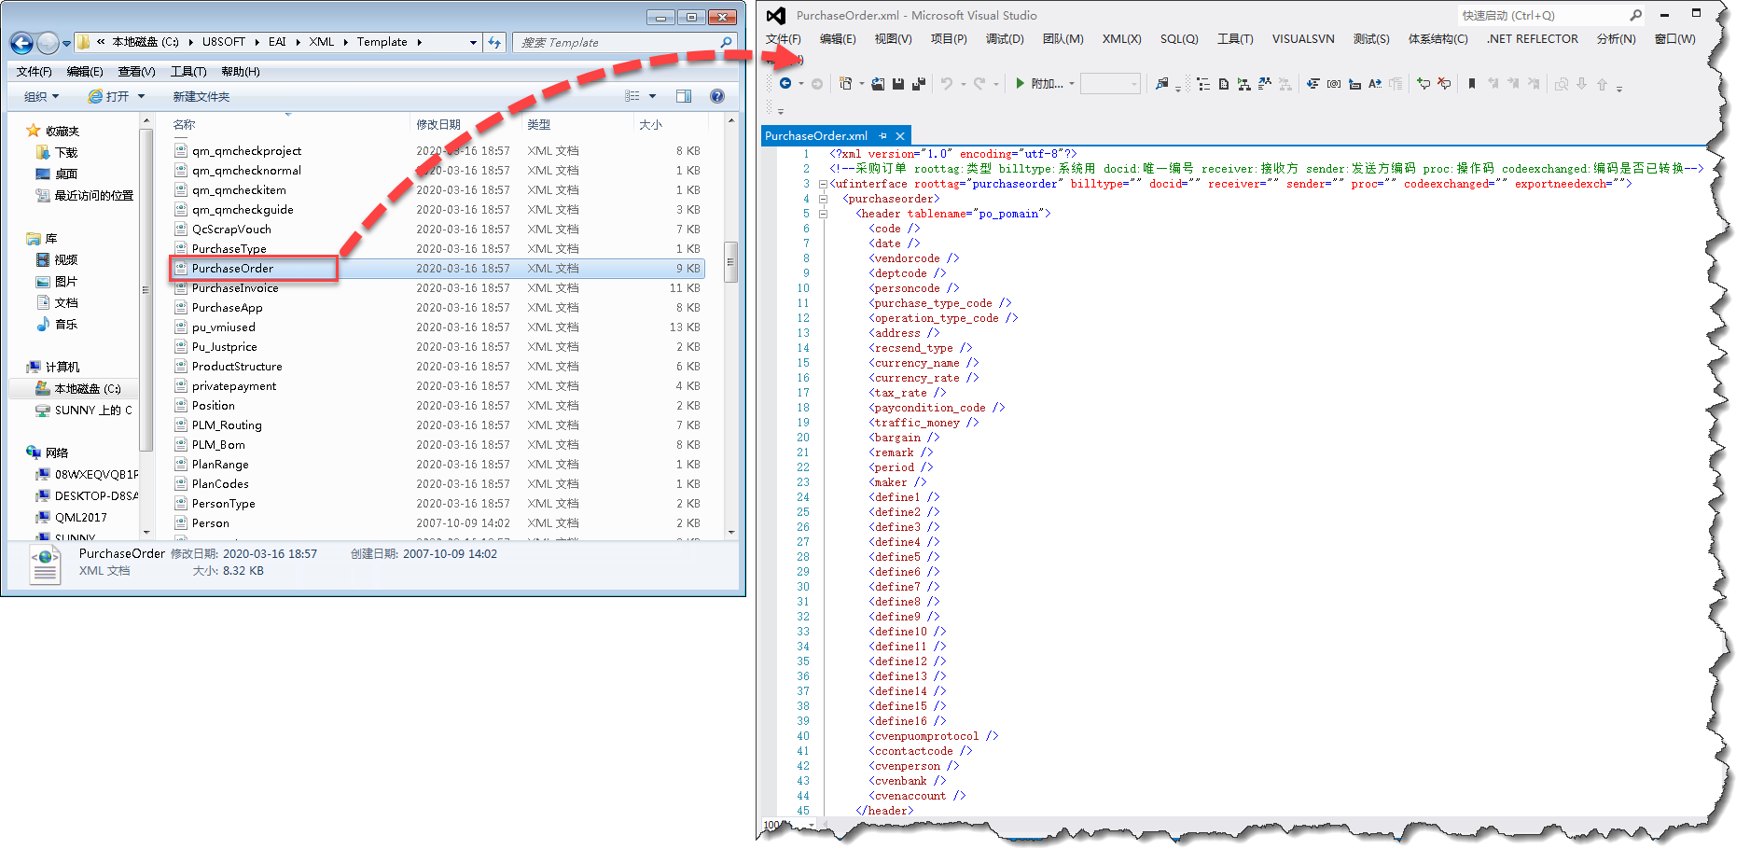Open the VISUALSVN menu

(x=1303, y=39)
